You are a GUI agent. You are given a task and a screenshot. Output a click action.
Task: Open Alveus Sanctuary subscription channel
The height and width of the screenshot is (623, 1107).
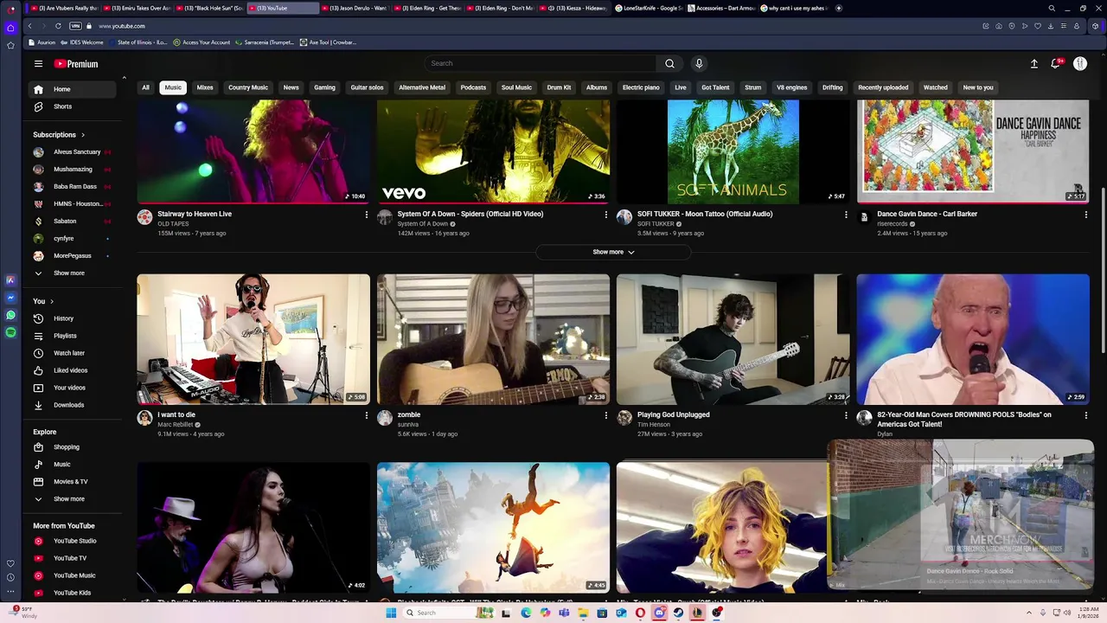[73, 152]
